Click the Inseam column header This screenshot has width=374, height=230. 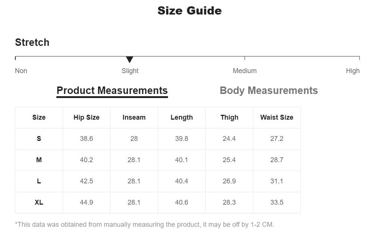(x=134, y=117)
